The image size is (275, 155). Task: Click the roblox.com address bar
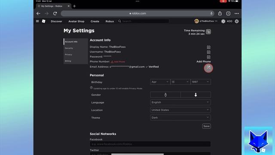(137, 13)
